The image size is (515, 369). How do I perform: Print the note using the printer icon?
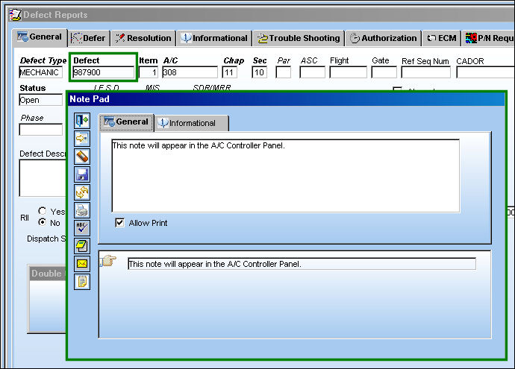click(82, 210)
